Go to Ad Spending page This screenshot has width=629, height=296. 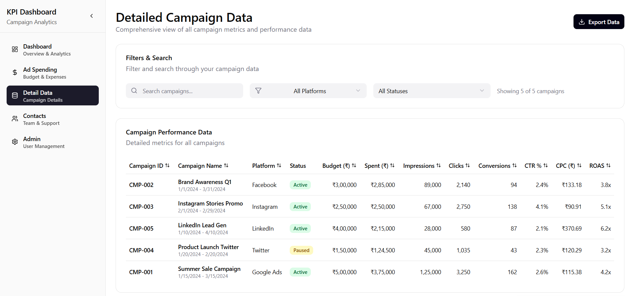(53, 72)
